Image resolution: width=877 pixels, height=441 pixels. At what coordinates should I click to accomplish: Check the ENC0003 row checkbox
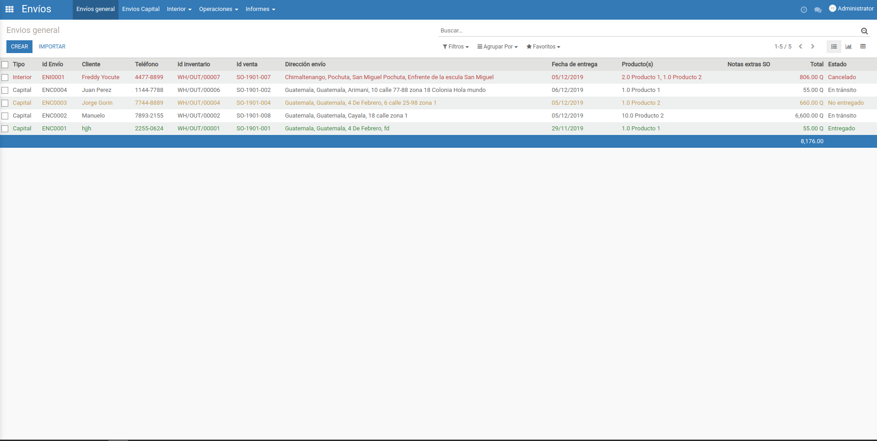coord(5,103)
